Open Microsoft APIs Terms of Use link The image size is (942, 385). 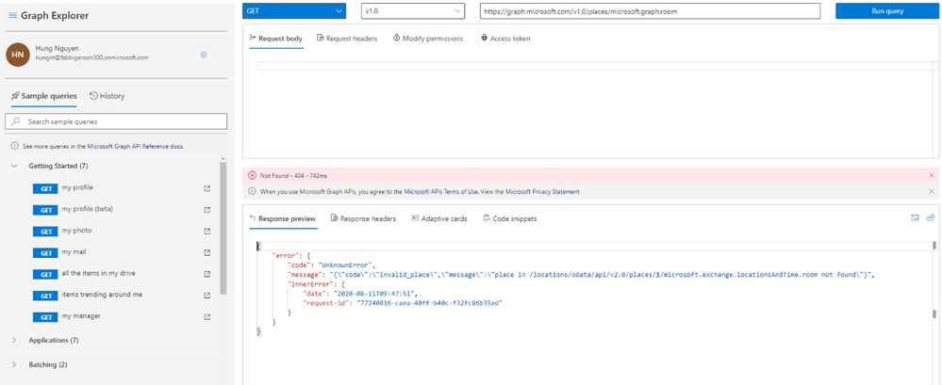441,192
